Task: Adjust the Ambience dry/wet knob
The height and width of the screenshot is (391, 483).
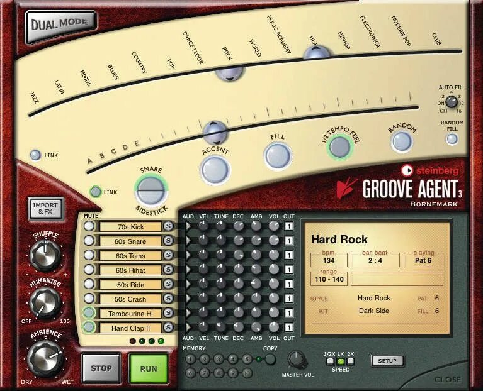Action: click(45, 358)
